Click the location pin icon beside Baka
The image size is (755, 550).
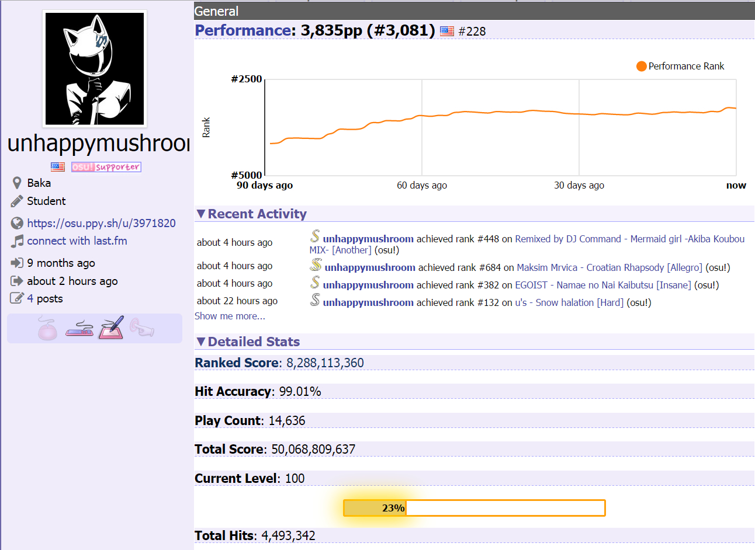point(17,183)
